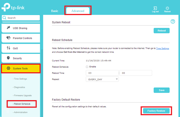
Task: Click the Reboot button under System Reboot
Action: point(161,31)
